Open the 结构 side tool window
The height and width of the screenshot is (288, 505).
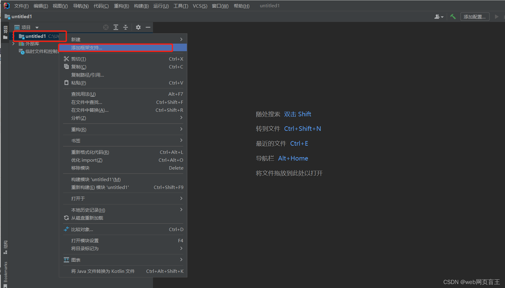5,247
